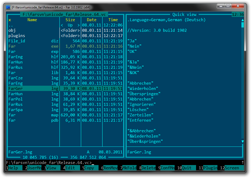Image resolution: width=251 pixels, height=178 pixels.
Task: Select the obj folder entry
Action: [x=12, y=30]
